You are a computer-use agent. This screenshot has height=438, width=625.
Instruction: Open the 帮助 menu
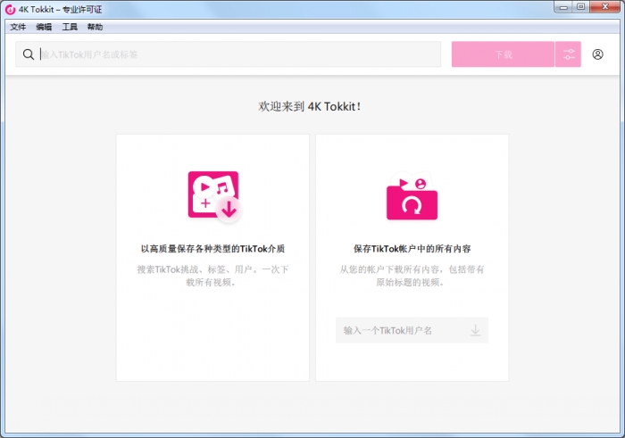tap(95, 27)
